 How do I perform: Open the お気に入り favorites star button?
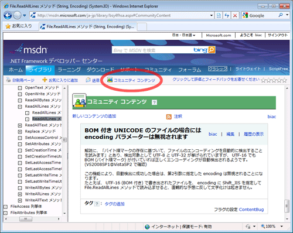pos(19,26)
